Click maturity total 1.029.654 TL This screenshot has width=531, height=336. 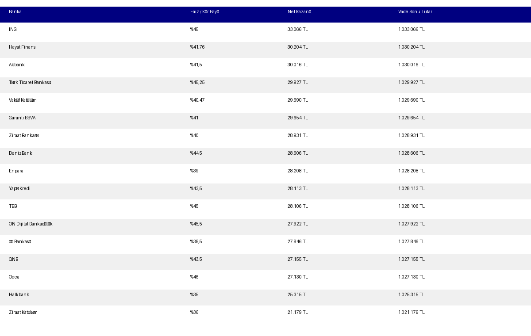click(412, 118)
